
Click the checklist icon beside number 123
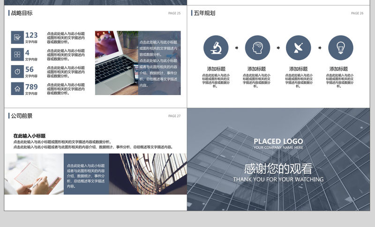point(17,37)
